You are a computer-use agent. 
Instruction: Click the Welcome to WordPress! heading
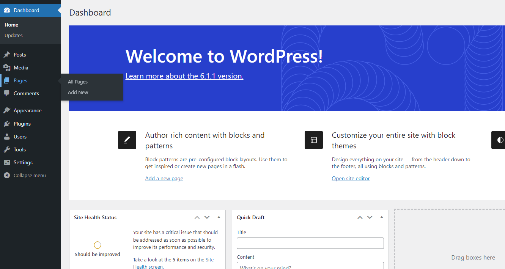224,56
